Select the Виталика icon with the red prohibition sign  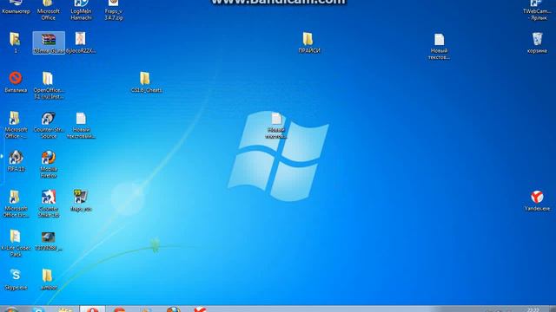16,82
